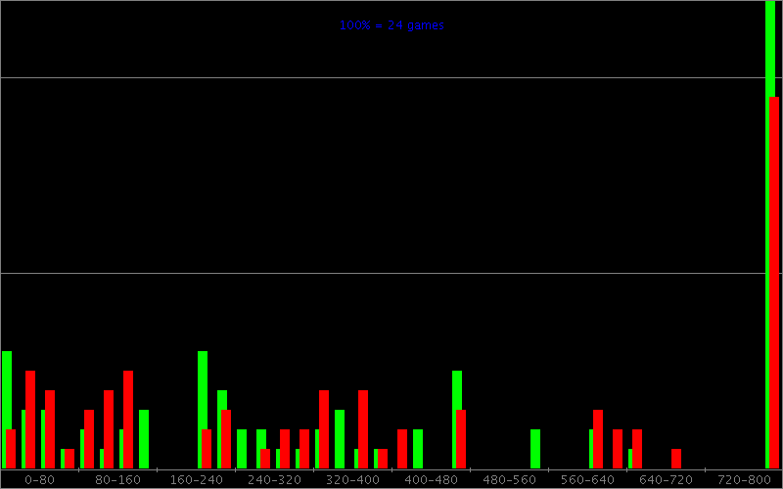Click the 320-400 axis label

point(352,480)
